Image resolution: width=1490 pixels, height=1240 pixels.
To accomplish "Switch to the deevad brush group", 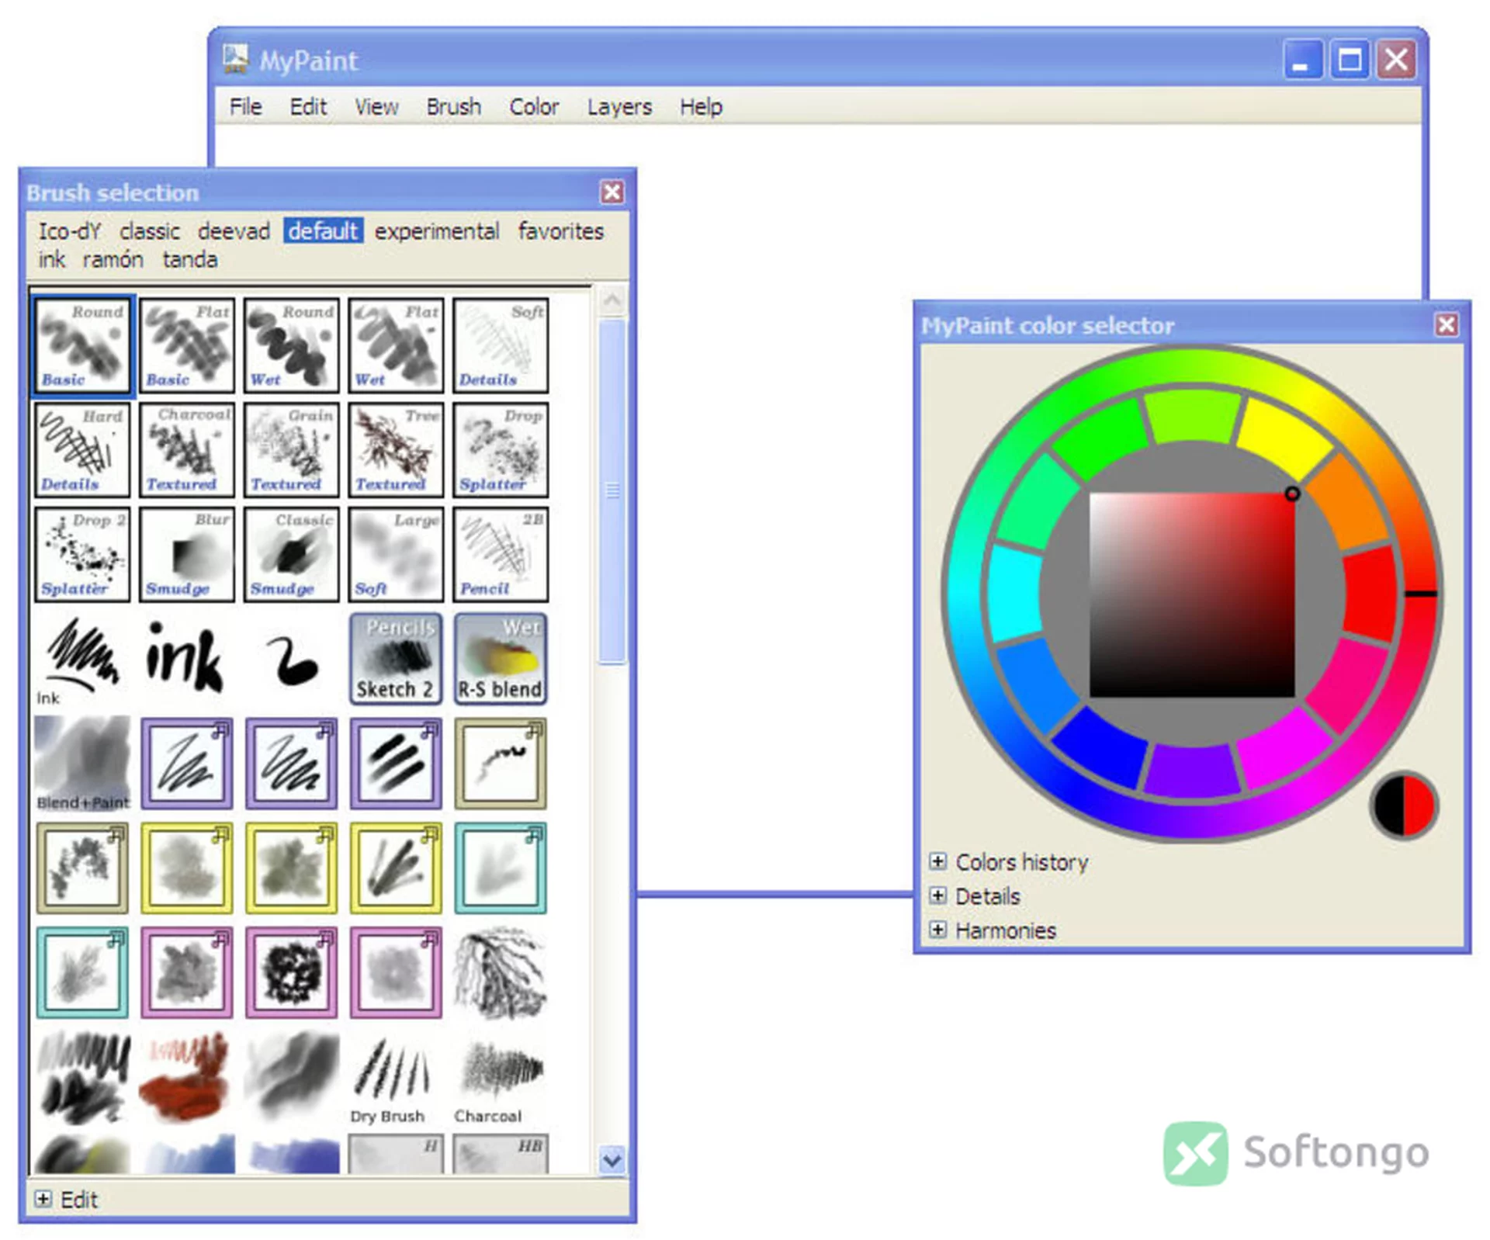I will click(234, 231).
